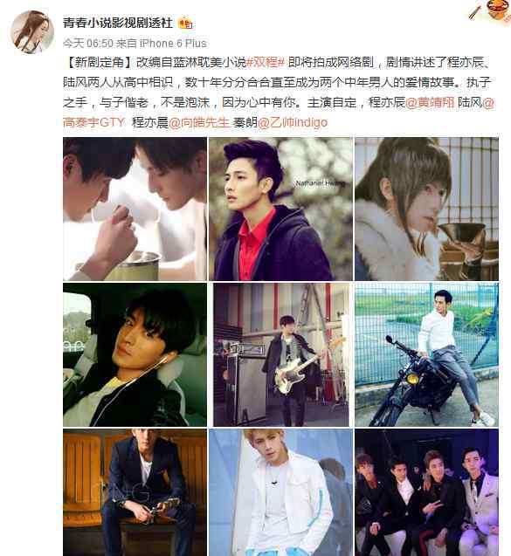Open the poster's profile avatar

coord(33,32)
